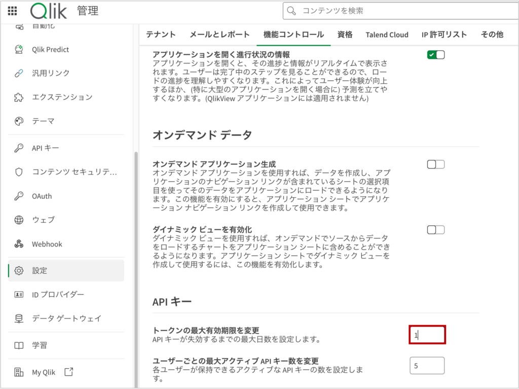Enable ダイナミック ビューを有効化 toggle
The image size is (519, 389).
tap(435, 230)
